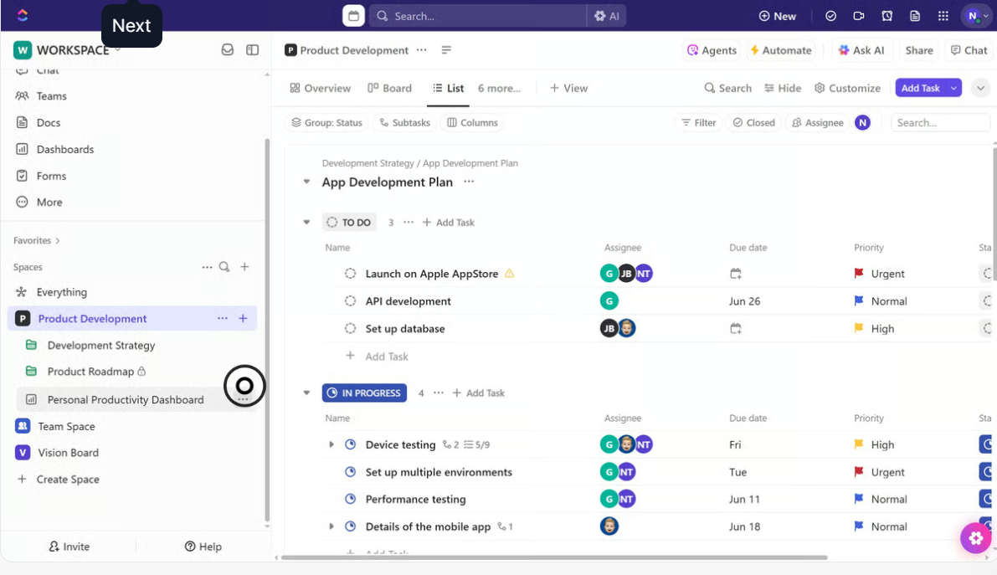The height and width of the screenshot is (575, 997).
Task: Click Ask AI
Action: tap(861, 50)
